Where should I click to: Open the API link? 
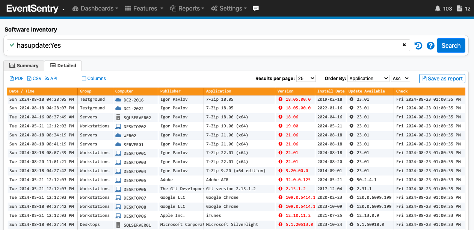point(51,79)
